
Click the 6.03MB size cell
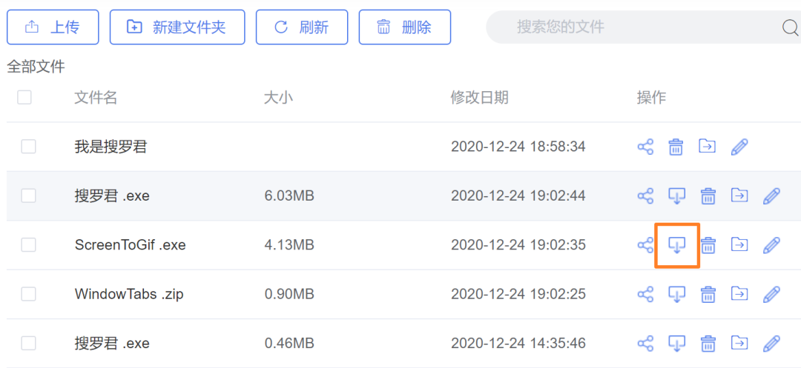[289, 196]
